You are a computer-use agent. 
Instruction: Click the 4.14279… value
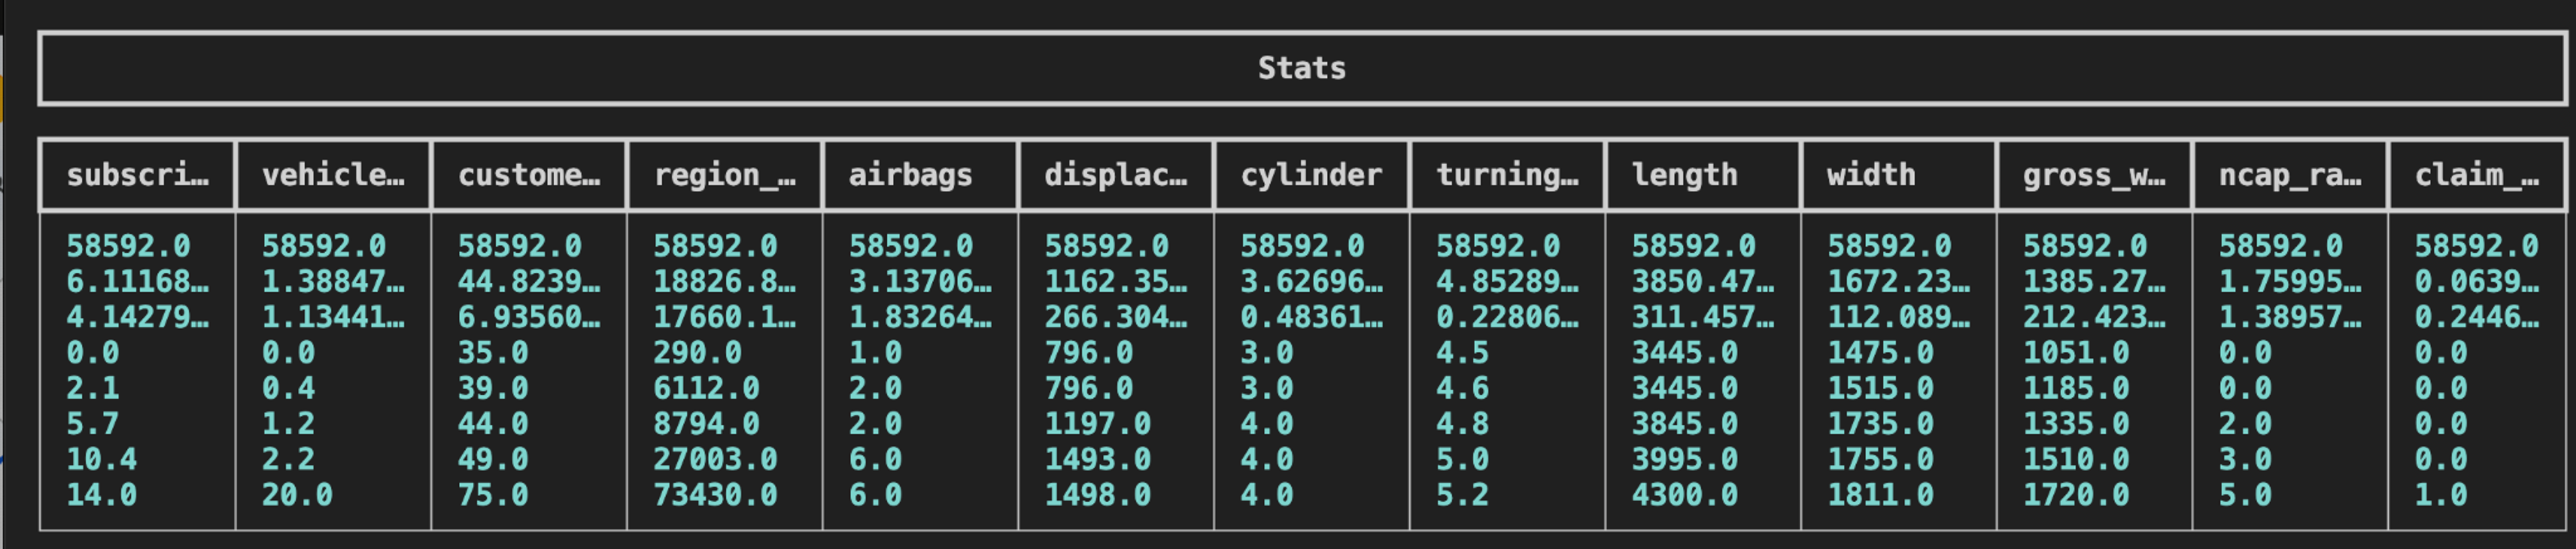[138, 317]
